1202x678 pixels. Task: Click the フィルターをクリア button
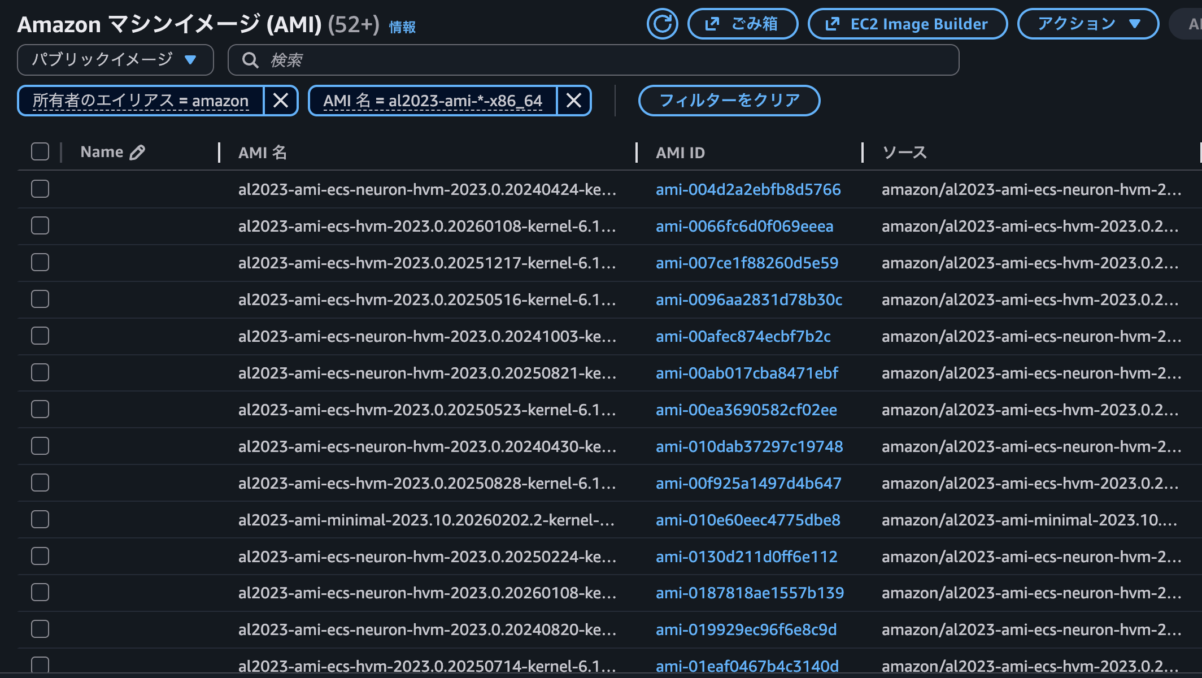click(729, 101)
